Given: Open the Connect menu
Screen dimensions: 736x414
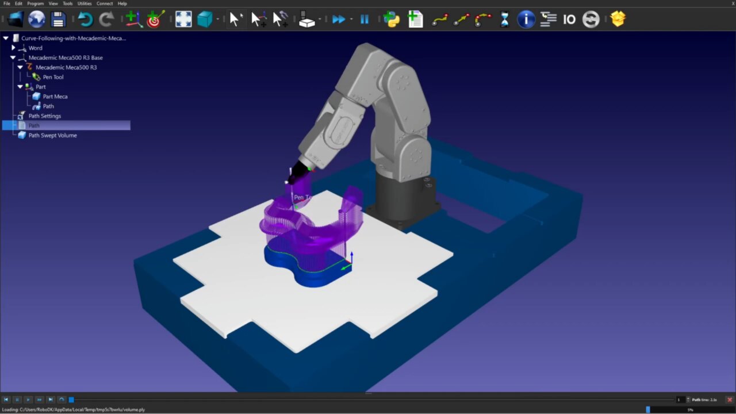Looking at the screenshot, I should click(105, 3).
